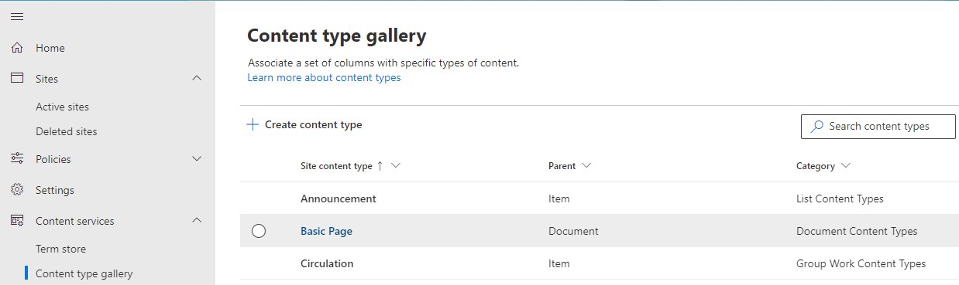Open the Parent column filter dropdown
Viewport: 959px width, 285px height.
point(586,166)
